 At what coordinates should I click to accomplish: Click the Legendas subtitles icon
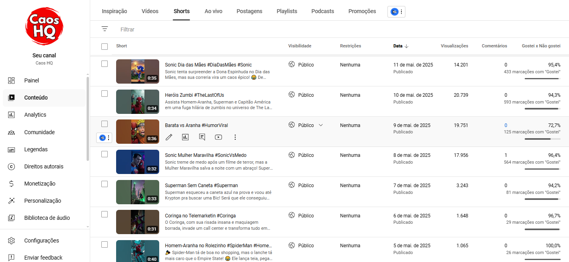click(12, 149)
